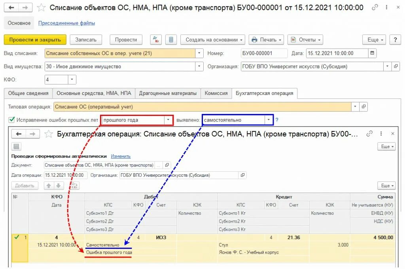The width and height of the screenshot is (405, 269).
Task: Show Дт/Кт postings toolbar icon
Action: point(156,40)
